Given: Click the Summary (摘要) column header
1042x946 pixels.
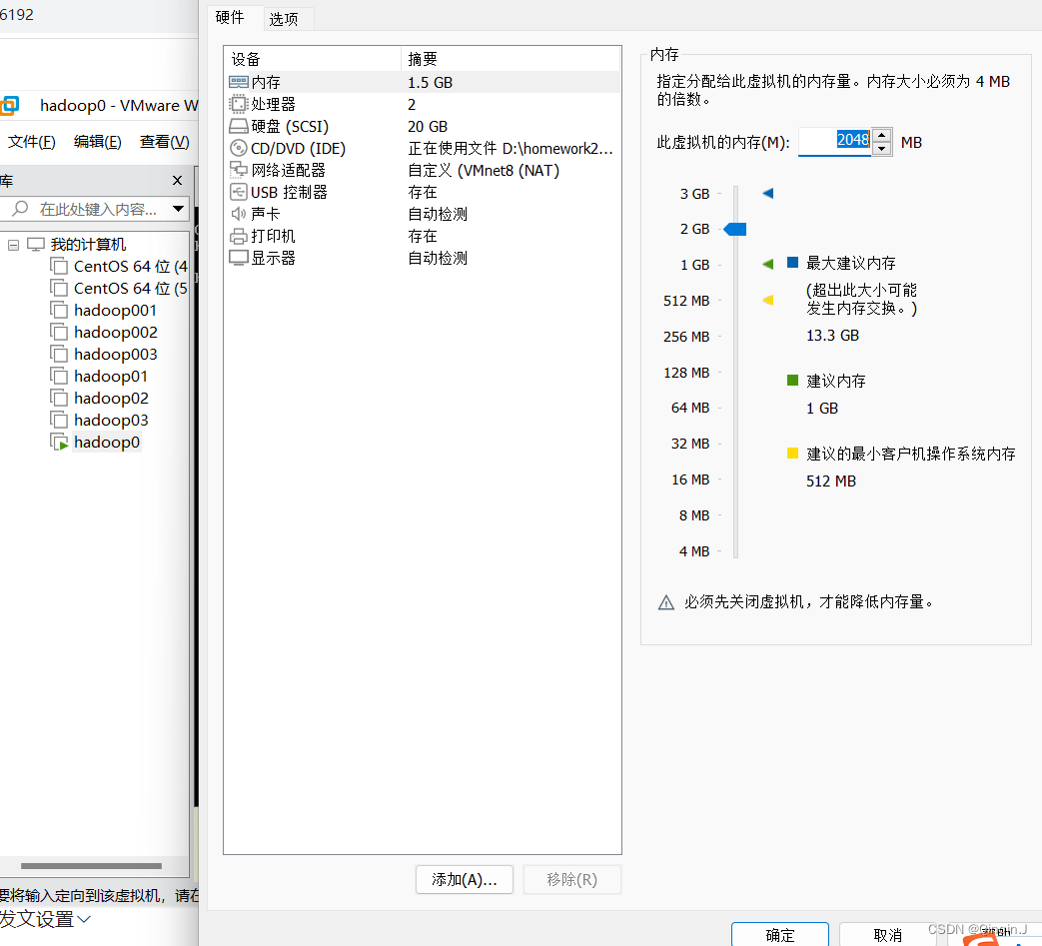Looking at the screenshot, I should [x=511, y=59].
